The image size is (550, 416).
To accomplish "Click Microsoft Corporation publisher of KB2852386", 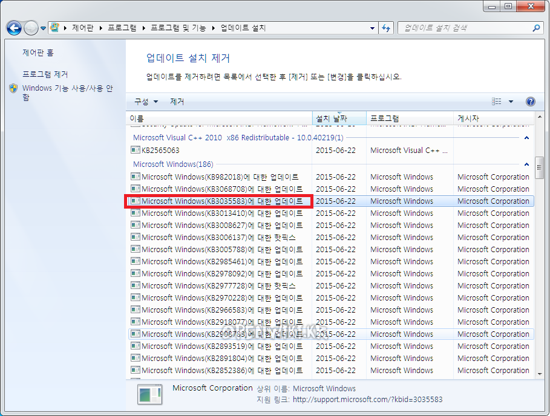I will click(x=493, y=371).
